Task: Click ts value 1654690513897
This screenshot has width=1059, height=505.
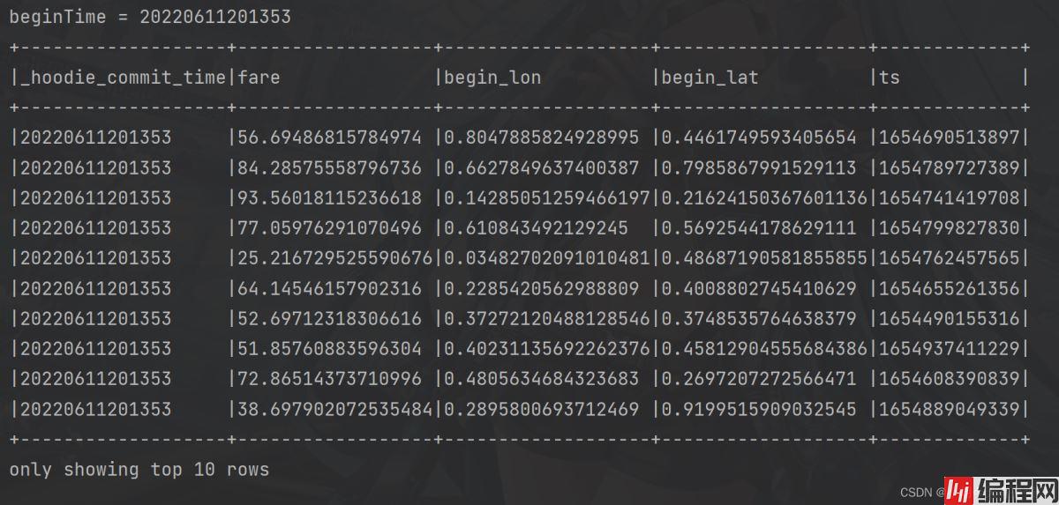Action: pos(949,137)
